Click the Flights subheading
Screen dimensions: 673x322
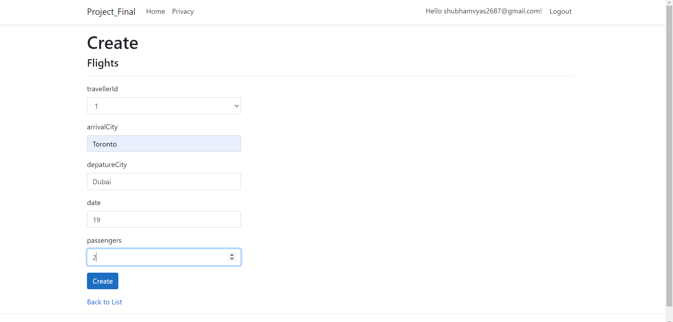click(x=102, y=63)
